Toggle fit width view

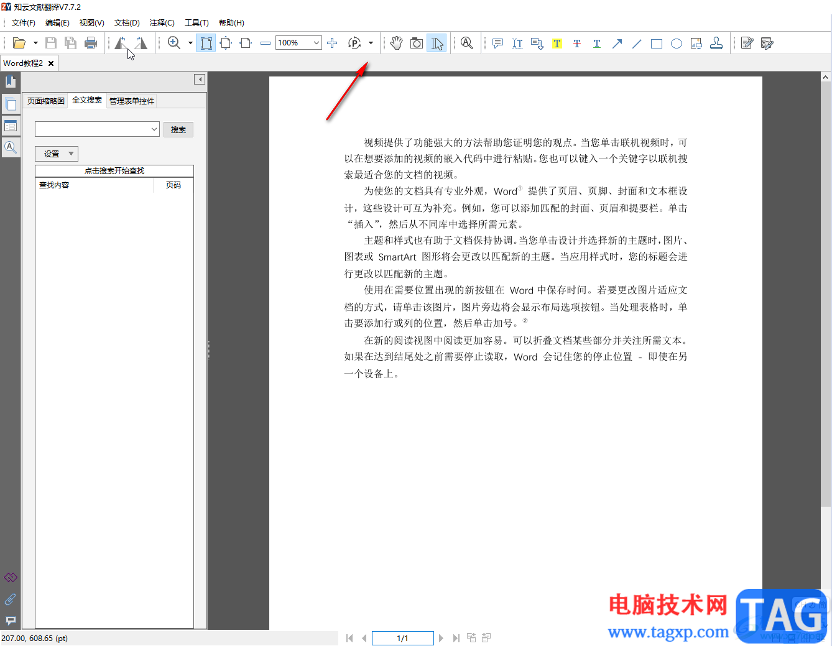tap(246, 43)
